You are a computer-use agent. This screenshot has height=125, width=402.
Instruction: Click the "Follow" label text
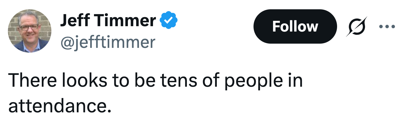tap(295, 26)
